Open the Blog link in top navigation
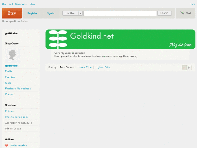The width and height of the screenshot is (197, 148). [32, 4]
